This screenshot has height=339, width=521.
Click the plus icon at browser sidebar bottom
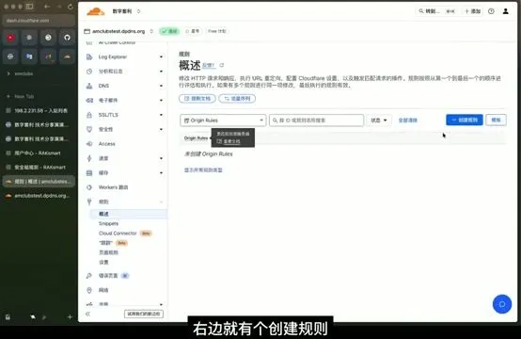click(70, 317)
